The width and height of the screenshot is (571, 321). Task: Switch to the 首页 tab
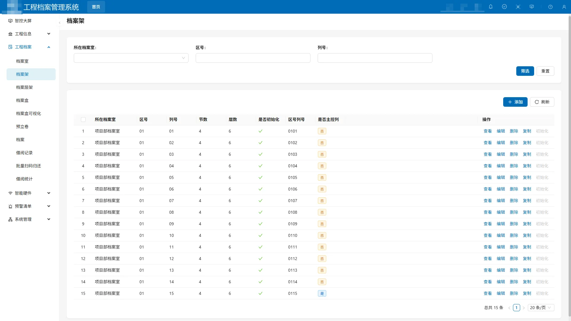pos(96,7)
